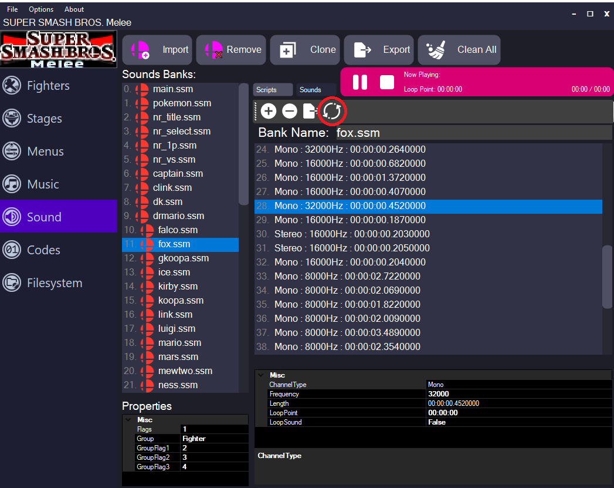Click the Flags value 1
The image size is (614, 488).
click(x=214, y=429)
